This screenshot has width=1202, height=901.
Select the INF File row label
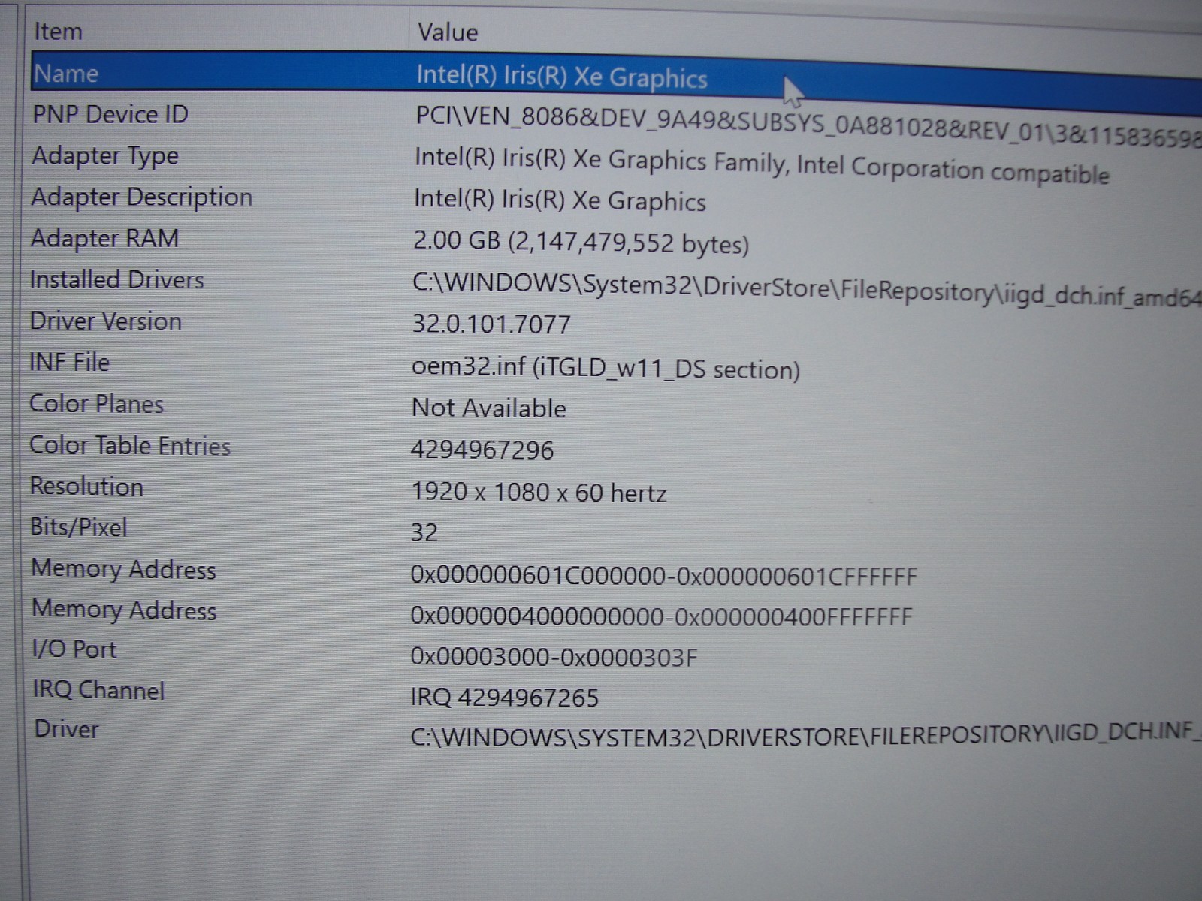pos(69,362)
